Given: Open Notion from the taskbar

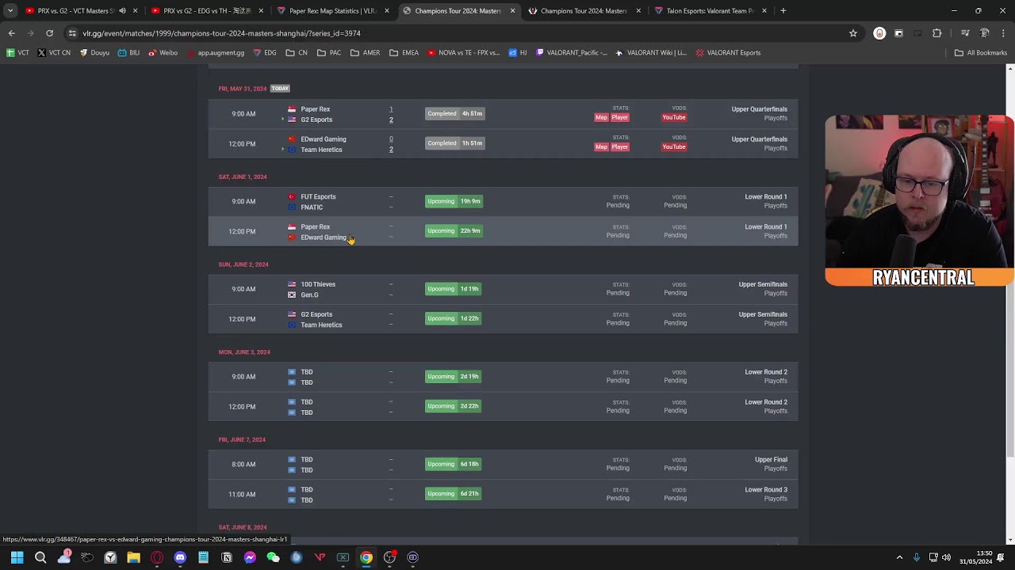Looking at the screenshot, I should 227,557.
